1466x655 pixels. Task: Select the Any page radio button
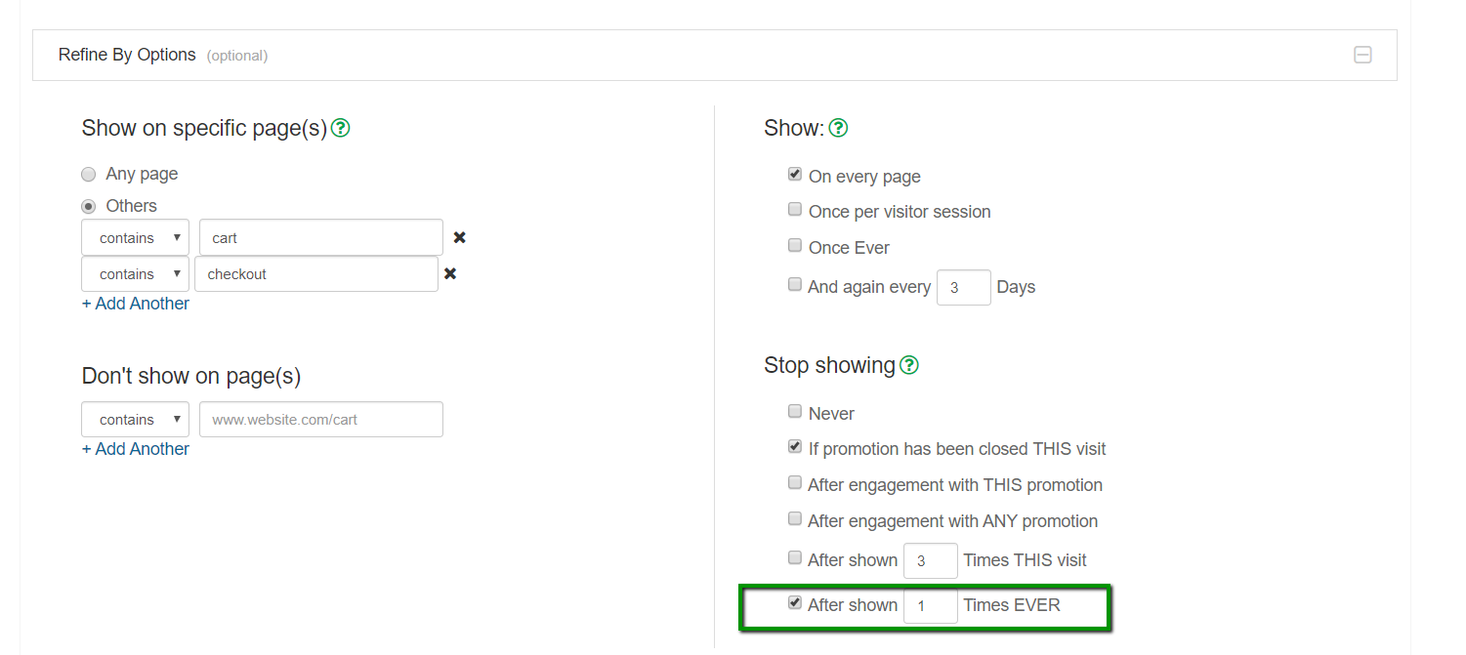click(x=89, y=175)
